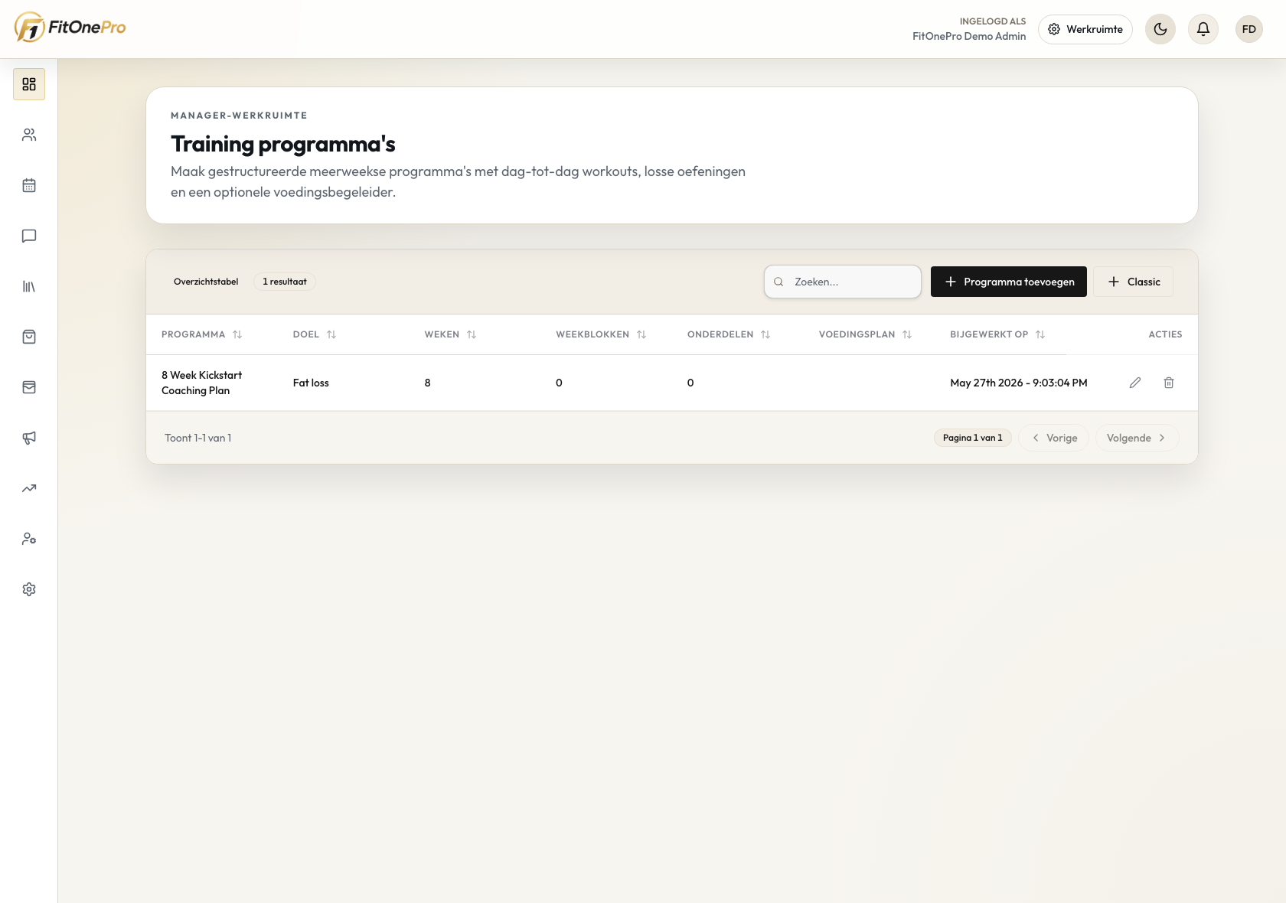Open notifications bell icon
Viewport: 1286px width, 903px height.
pyautogui.click(x=1203, y=29)
